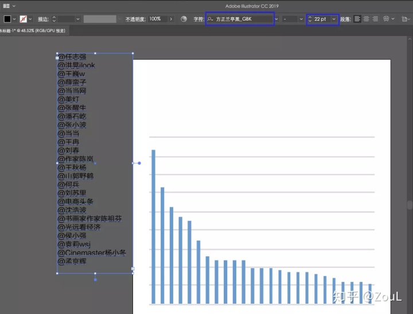Click the stroke swatch with red slash

tap(24, 19)
